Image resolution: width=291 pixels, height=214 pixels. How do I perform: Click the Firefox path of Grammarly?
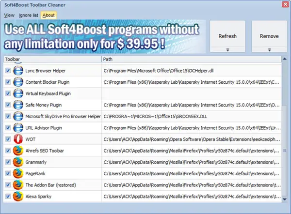(192, 162)
